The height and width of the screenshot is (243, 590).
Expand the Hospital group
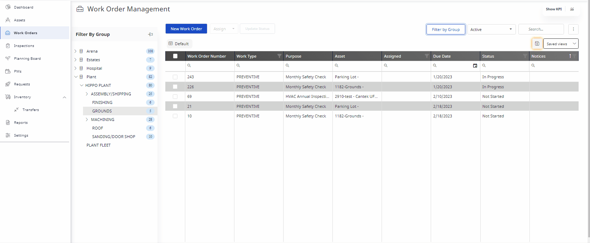76,68
